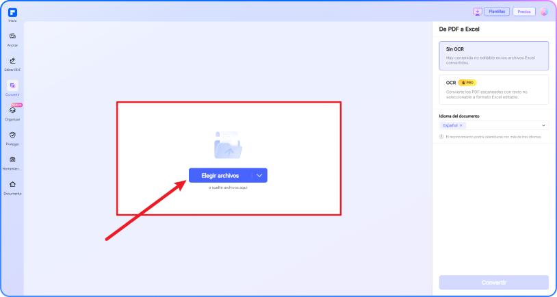Open the Editar PDF tool

coord(12,61)
